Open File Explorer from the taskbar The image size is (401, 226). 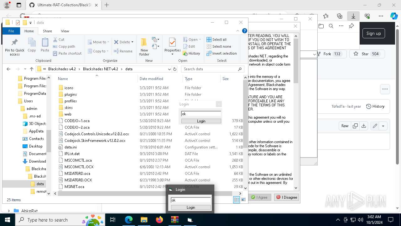(x=144, y=220)
